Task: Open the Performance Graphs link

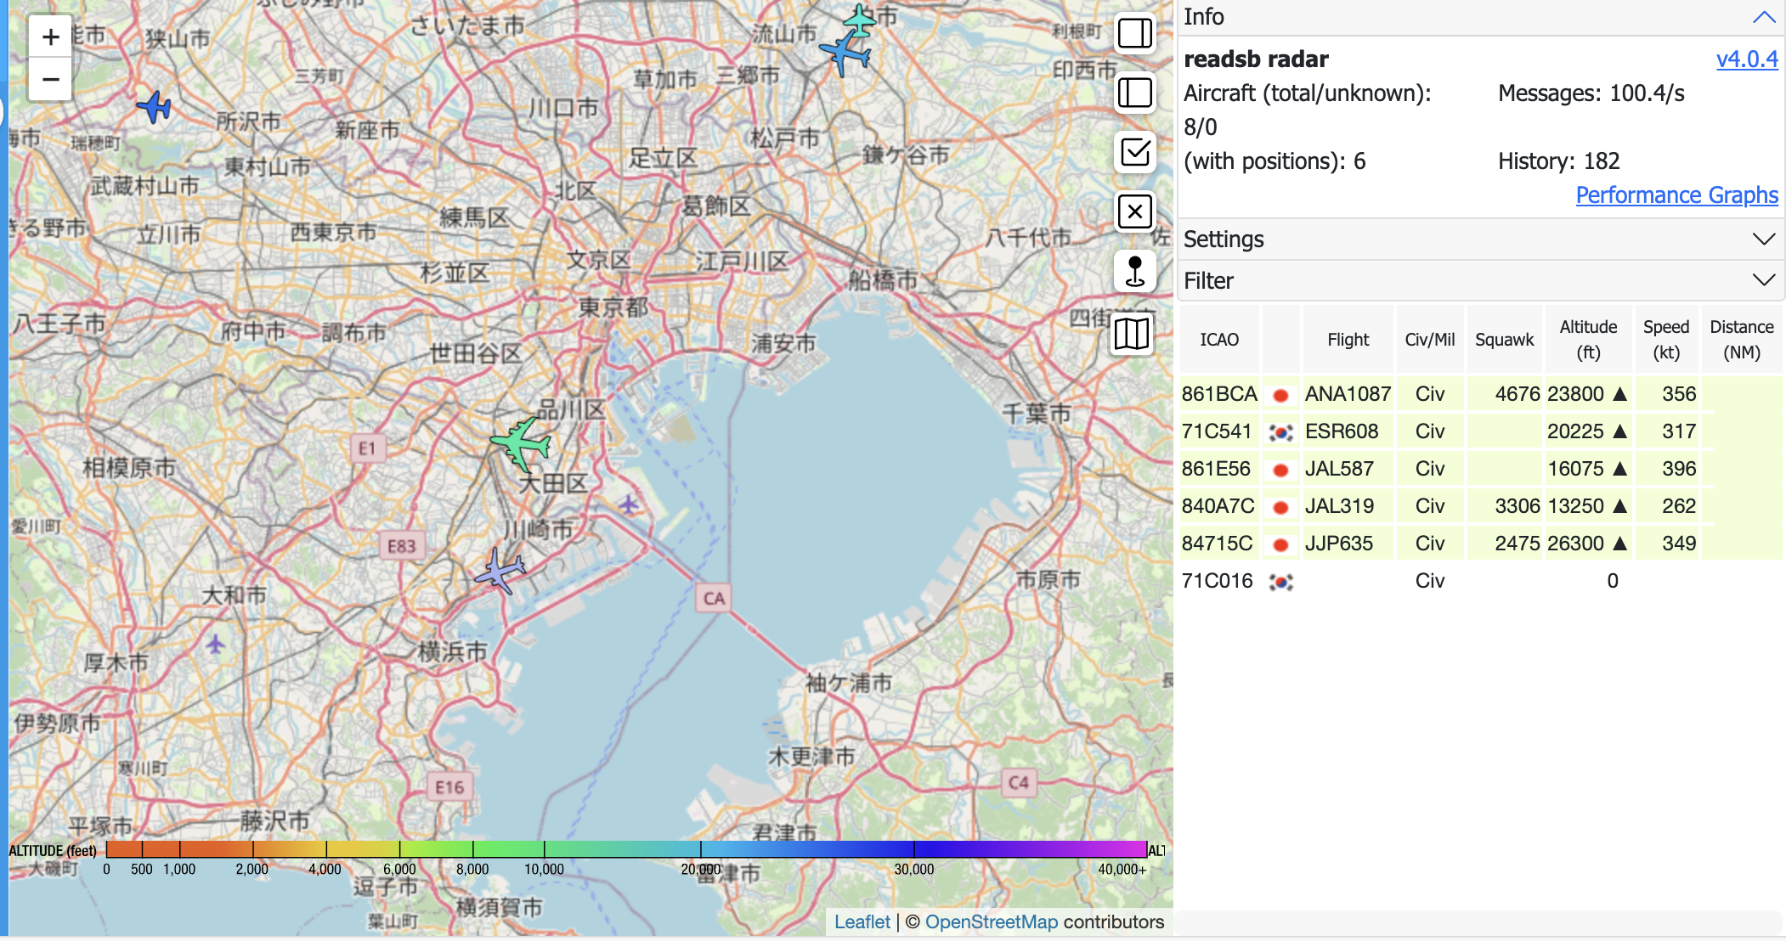Action: click(x=1676, y=195)
